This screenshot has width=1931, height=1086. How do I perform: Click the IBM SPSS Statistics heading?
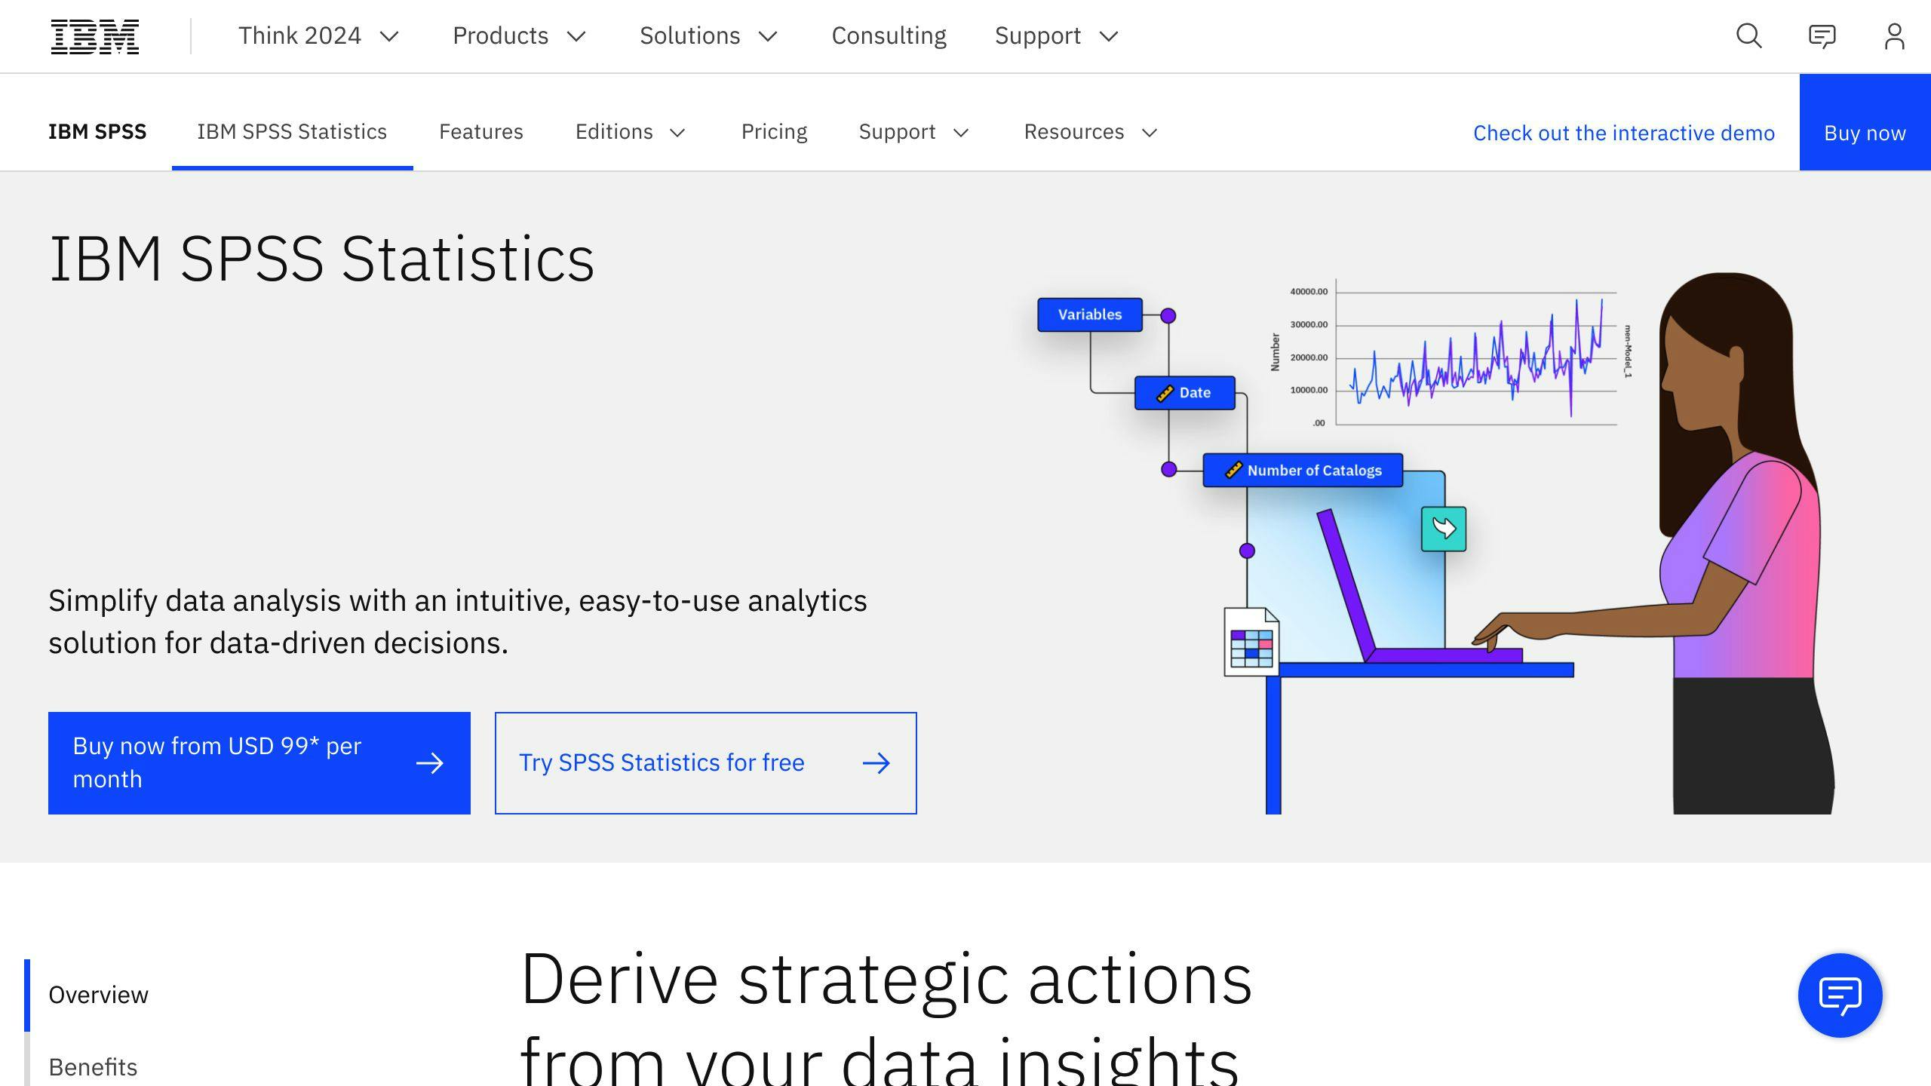(321, 259)
